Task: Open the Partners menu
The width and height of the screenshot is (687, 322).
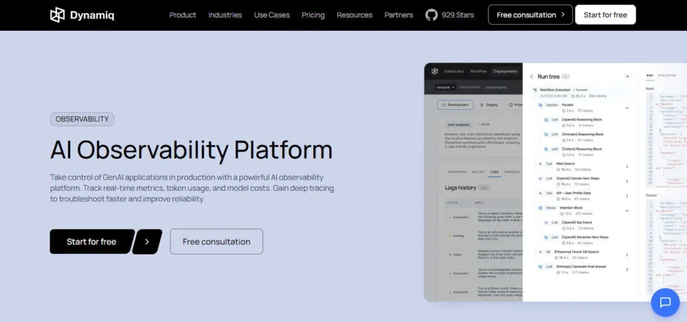Action: coord(399,15)
